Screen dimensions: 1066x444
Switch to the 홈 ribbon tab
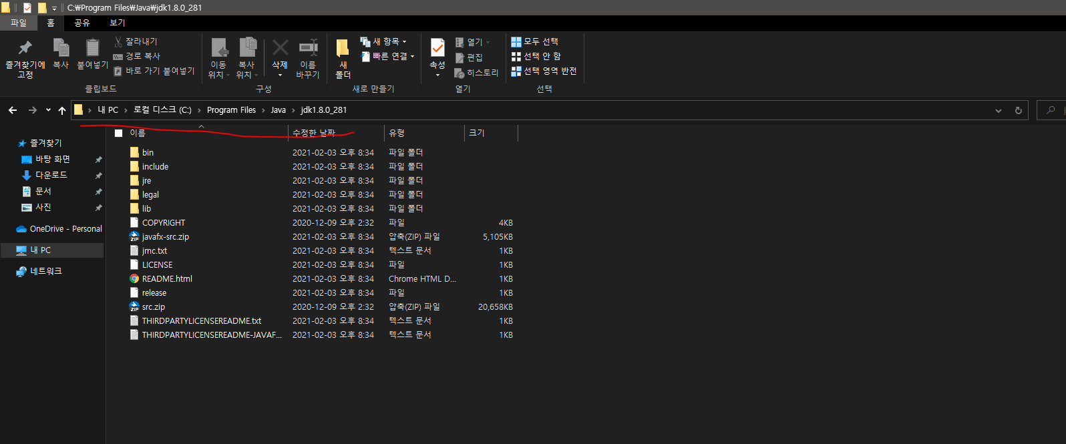tap(51, 23)
